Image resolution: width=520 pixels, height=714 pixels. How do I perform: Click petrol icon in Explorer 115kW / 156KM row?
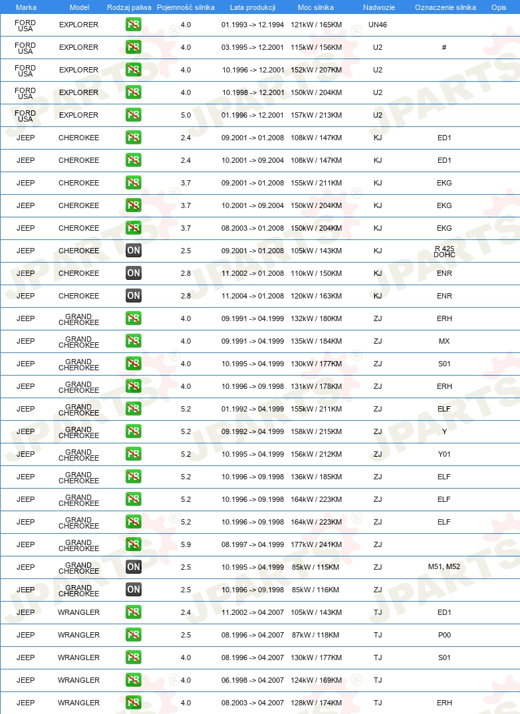coord(134,47)
